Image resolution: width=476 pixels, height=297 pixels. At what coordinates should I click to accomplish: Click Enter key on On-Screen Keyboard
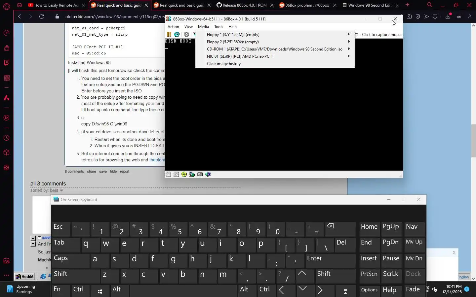point(331,261)
